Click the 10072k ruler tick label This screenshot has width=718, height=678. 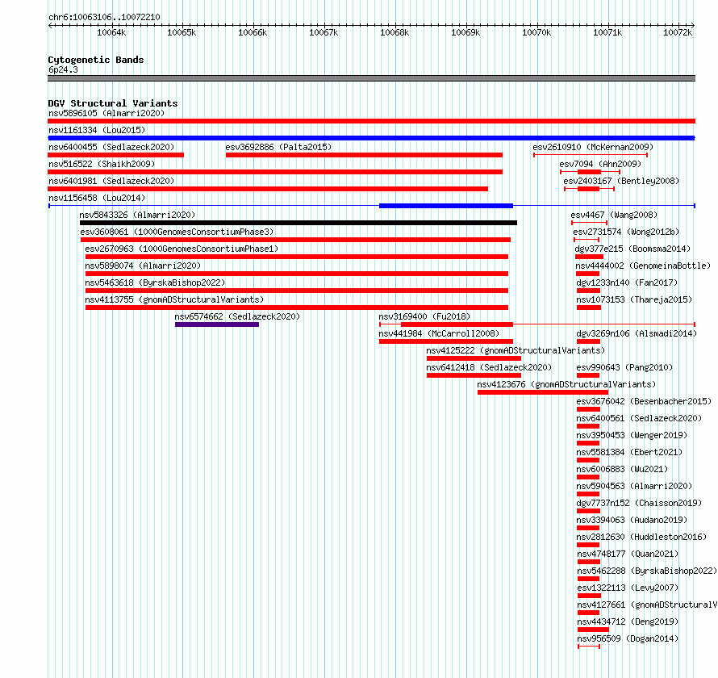point(678,32)
